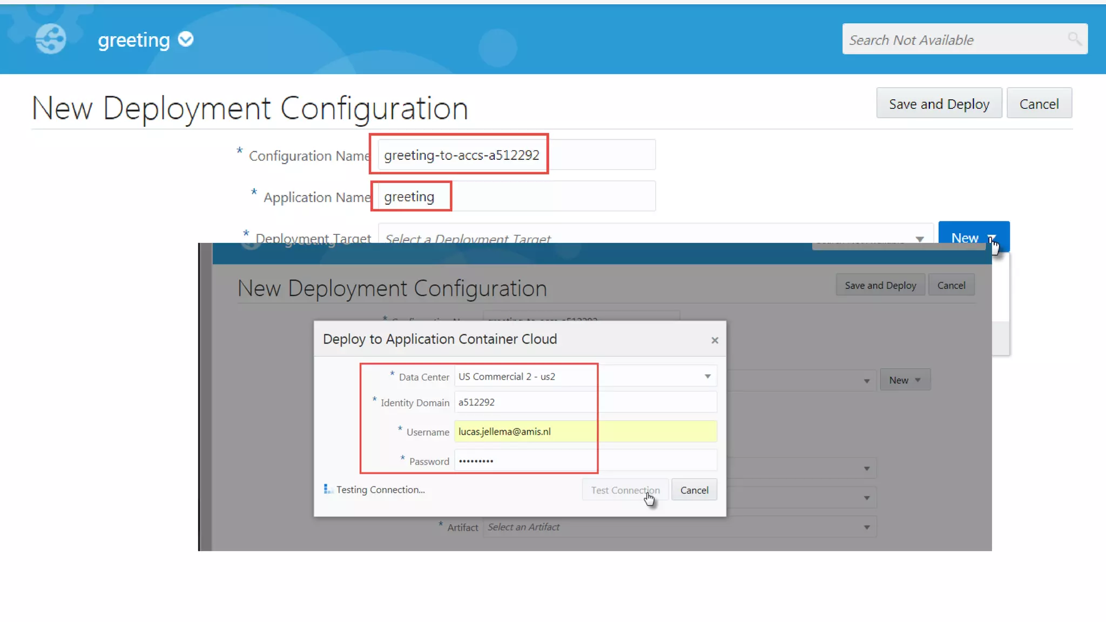
Task: Close the Deploy to Application Container Cloud dialog
Action: click(714, 340)
